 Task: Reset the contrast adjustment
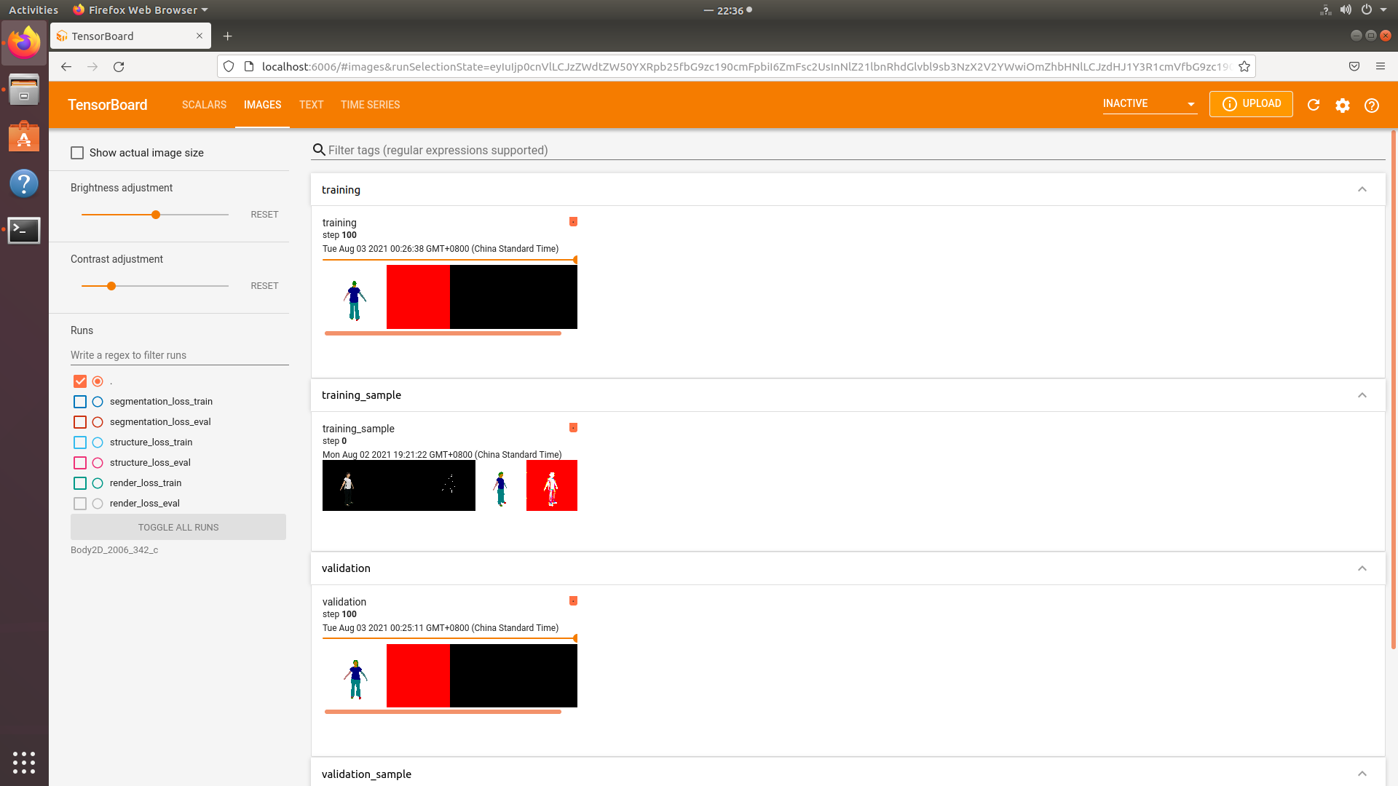point(264,286)
